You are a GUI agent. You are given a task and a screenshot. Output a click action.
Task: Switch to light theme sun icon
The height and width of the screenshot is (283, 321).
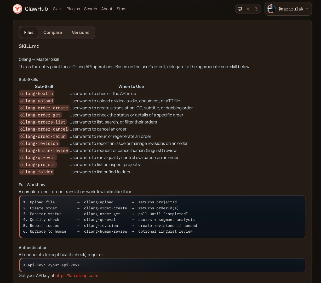tap(248, 9)
